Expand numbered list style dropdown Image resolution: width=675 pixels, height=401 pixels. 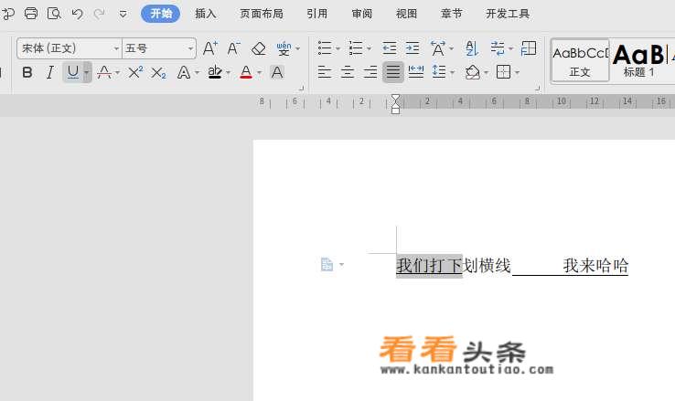pyautogui.click(x=370, y=48)
